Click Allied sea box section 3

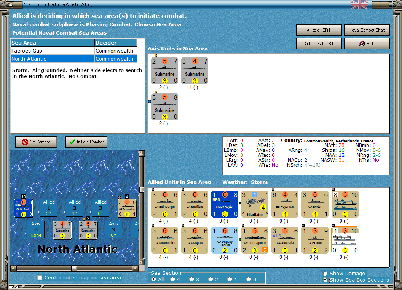[x=100, y=208]
